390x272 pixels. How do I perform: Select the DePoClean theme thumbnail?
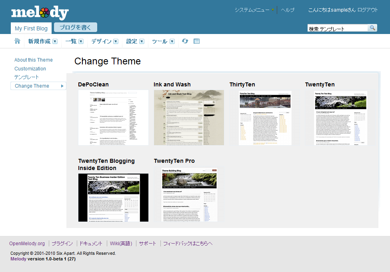(113, 118)
